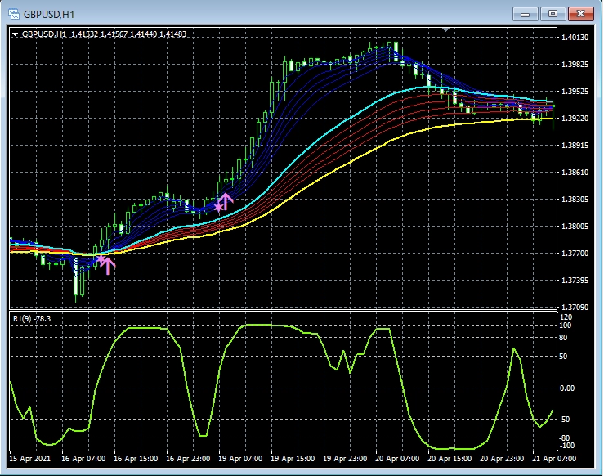The height and width of the screenshot is (476, 604).
Task: Maximize the GBPUSD,H1 chart window
Action: tap(553, 13)
